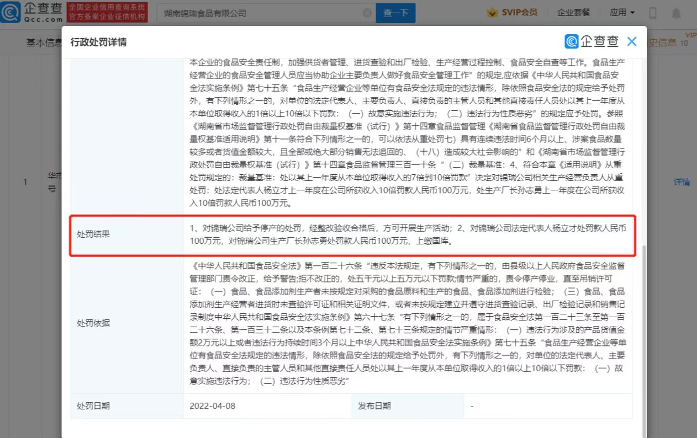Select the 处罚结果 label cell

pyautogui.click(x=127, y=234)
